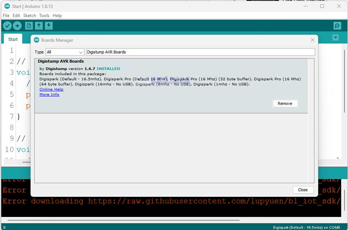Open the File menu
348x230 pixels.
(x=6, y=16)
